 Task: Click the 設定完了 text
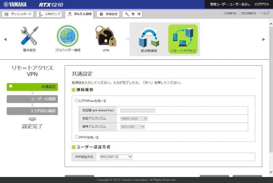(x=32, y=126)
